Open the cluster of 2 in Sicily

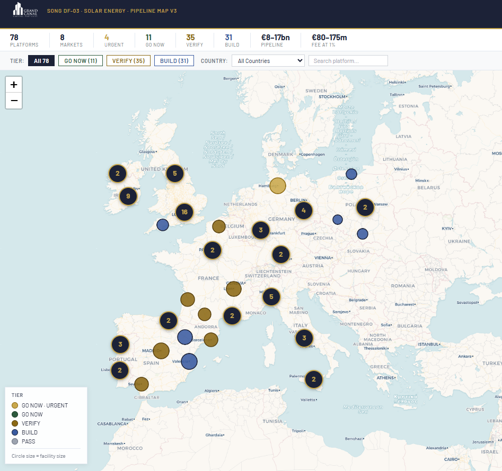pos(314,379)
